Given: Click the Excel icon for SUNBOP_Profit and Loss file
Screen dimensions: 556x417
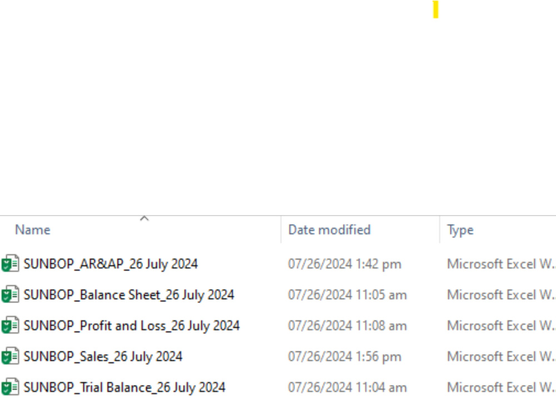Looking at the screenshot, I should [10, 325].
